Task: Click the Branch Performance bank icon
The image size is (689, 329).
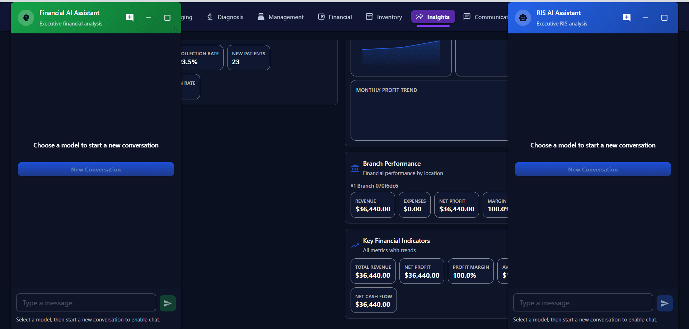Action: 355,168
